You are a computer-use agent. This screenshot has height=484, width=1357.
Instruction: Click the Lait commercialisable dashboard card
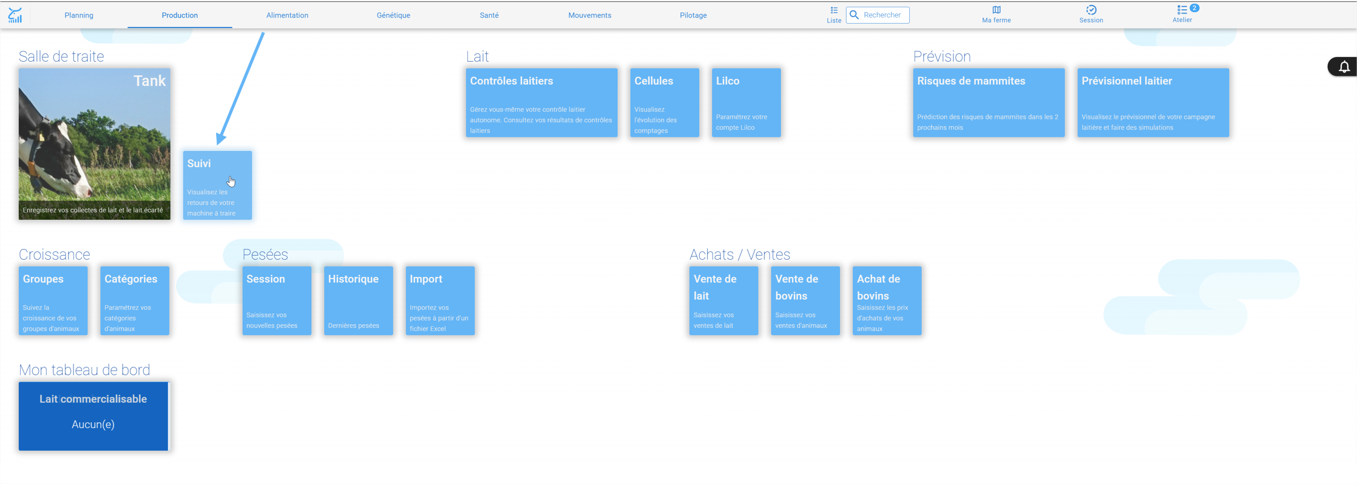(x=93, y=416)
